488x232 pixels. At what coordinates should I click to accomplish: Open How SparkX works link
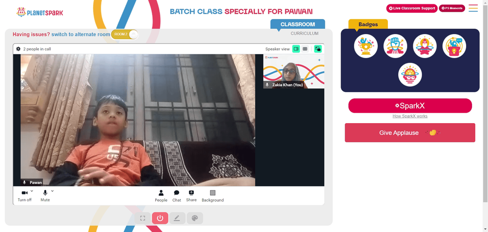click(410, 116)
